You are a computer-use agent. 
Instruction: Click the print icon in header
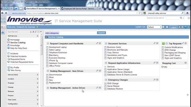(x=182, y=27)
